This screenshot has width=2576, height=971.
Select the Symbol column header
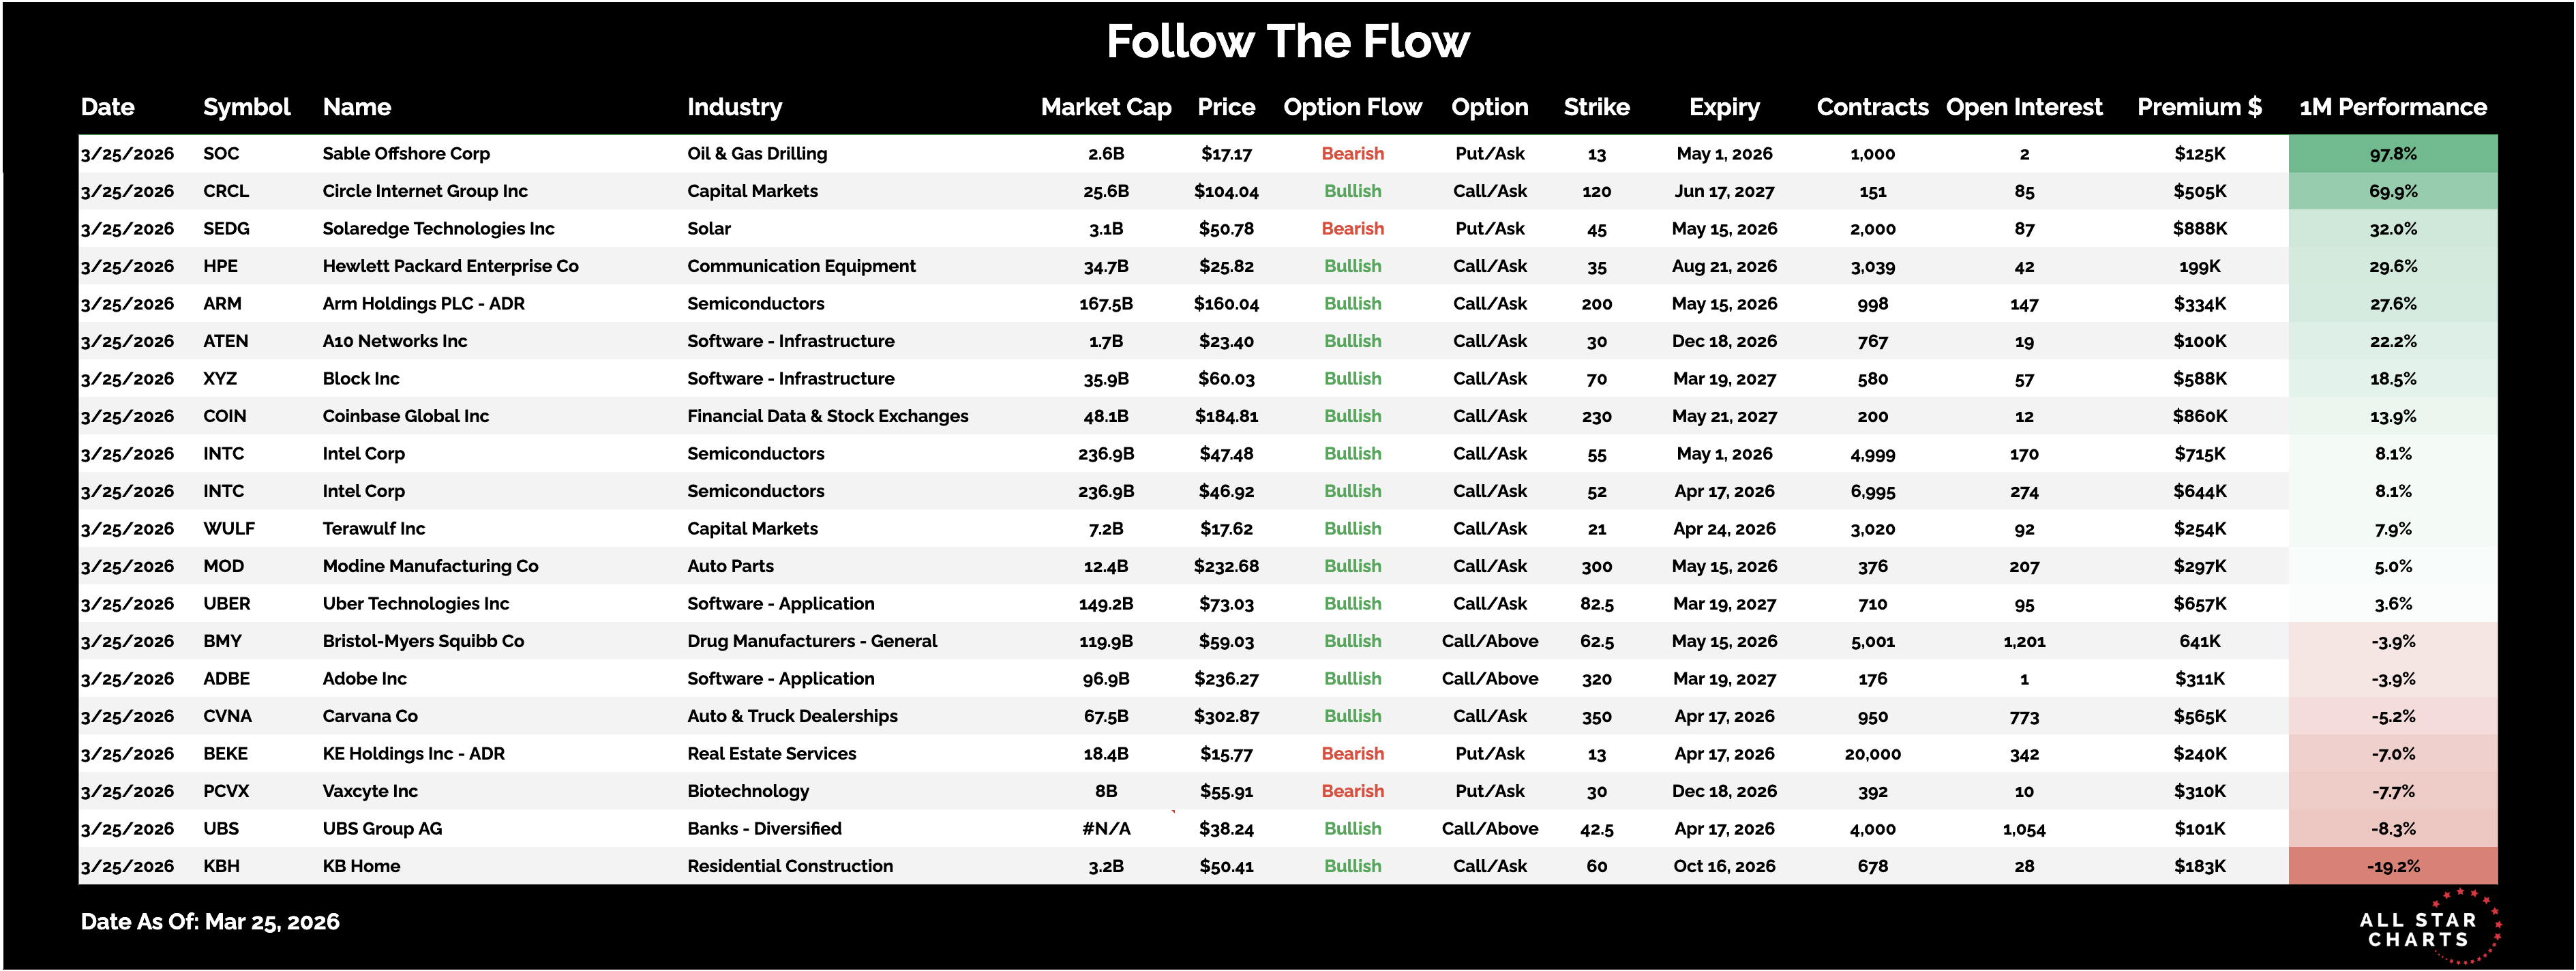(246, 107)
